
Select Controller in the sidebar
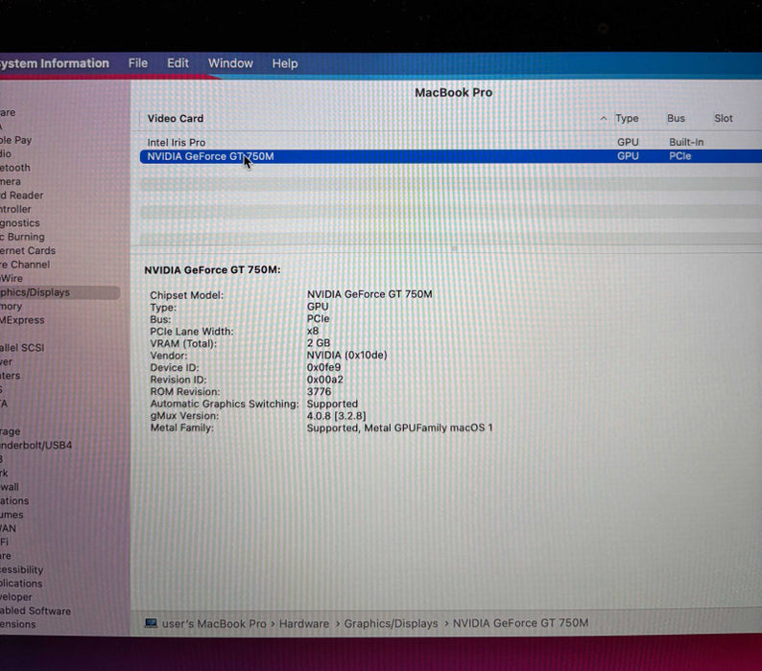tap(15, 209)
